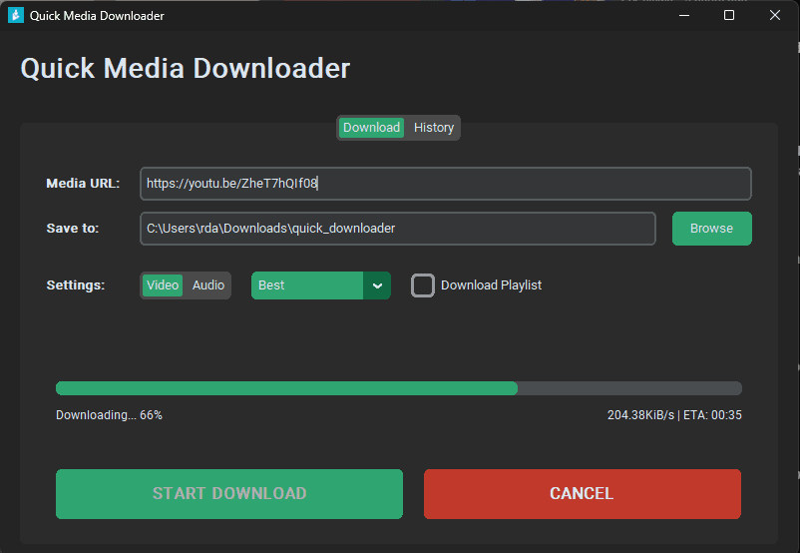
Task: Click the Downloading 66% status text
Action: point(109,415)
